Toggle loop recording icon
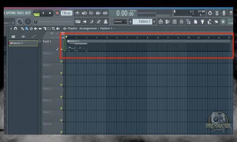Viewport: 237px width, 142px height. tap(105, 13)
